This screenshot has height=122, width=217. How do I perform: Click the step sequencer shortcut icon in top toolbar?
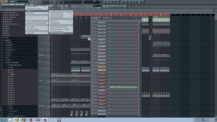click(x=107, y=2)
